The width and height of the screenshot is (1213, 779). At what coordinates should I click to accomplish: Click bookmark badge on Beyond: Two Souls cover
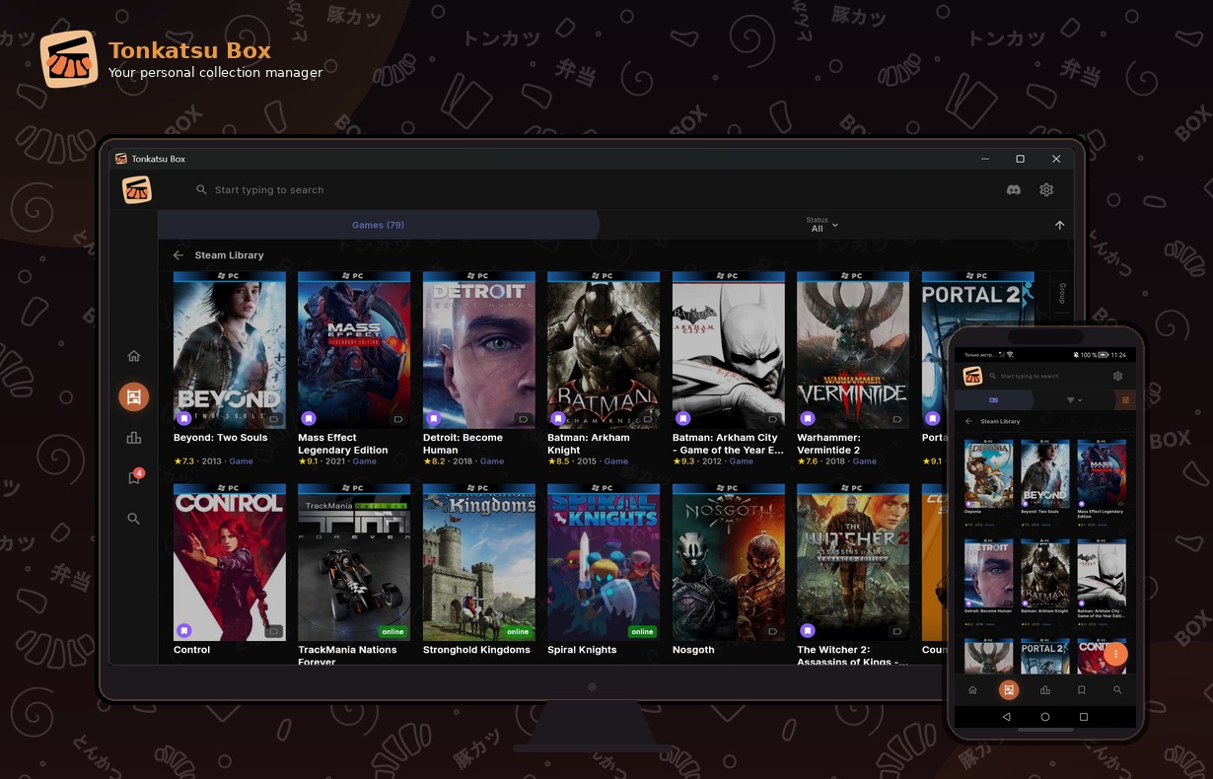pos(183,418)
